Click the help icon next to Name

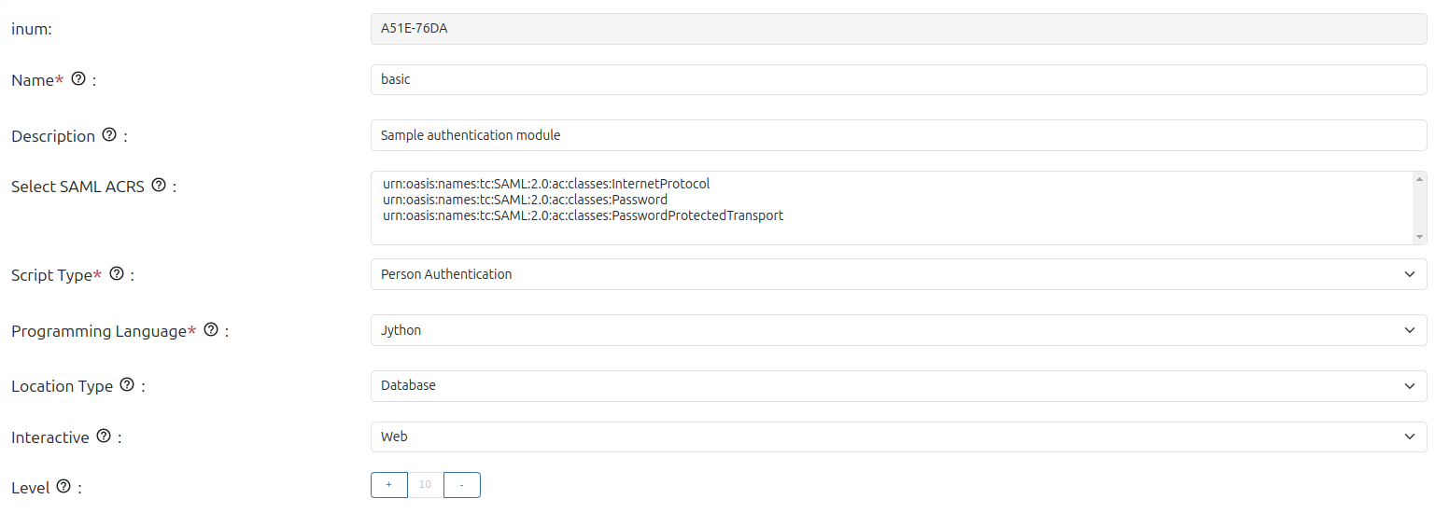pos(78,79)
